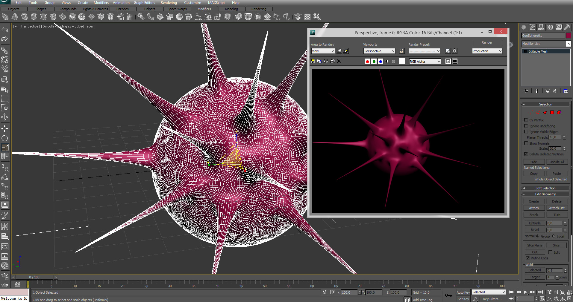Open the Modifier List dropdown
This screenshot has height=302, width=573.
pyautogui.click(x=569, y=44)
